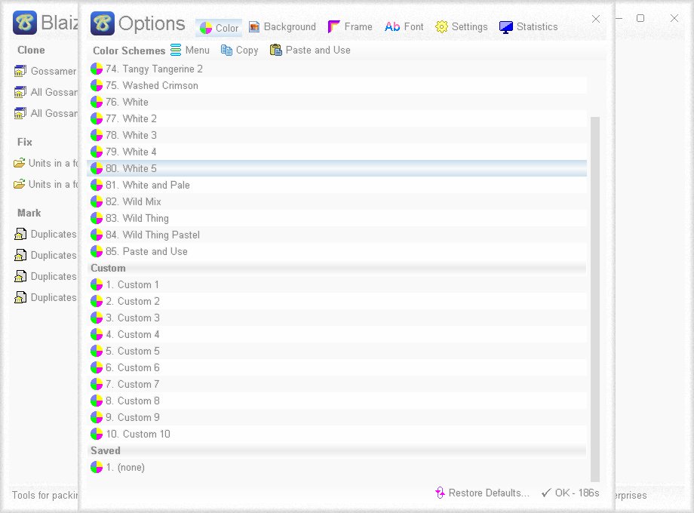This screenshot has width=694, height=513.
Task: Select the Tangy Tangerine 2 color scheme
Action: coord(337,69)
